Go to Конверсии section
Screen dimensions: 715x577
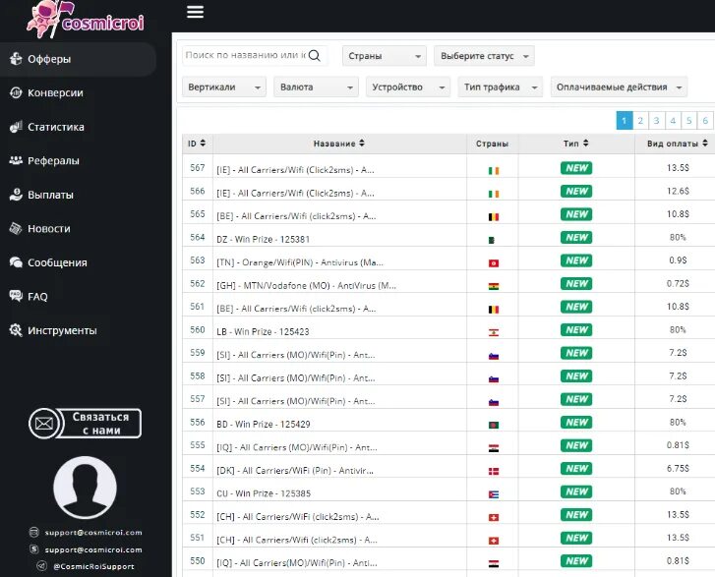pos(55,93)
